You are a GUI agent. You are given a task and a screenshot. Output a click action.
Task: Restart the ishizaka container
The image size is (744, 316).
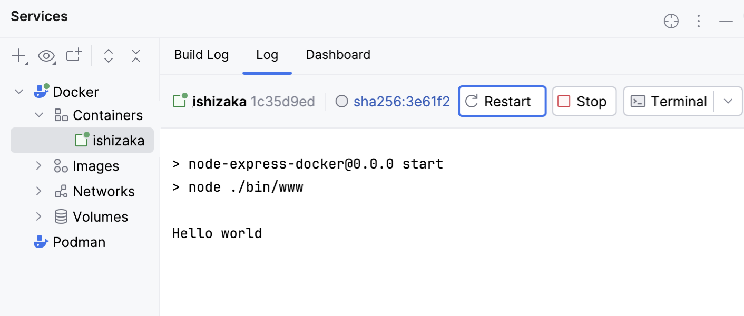pyautogui.click(x=501, y=101)
